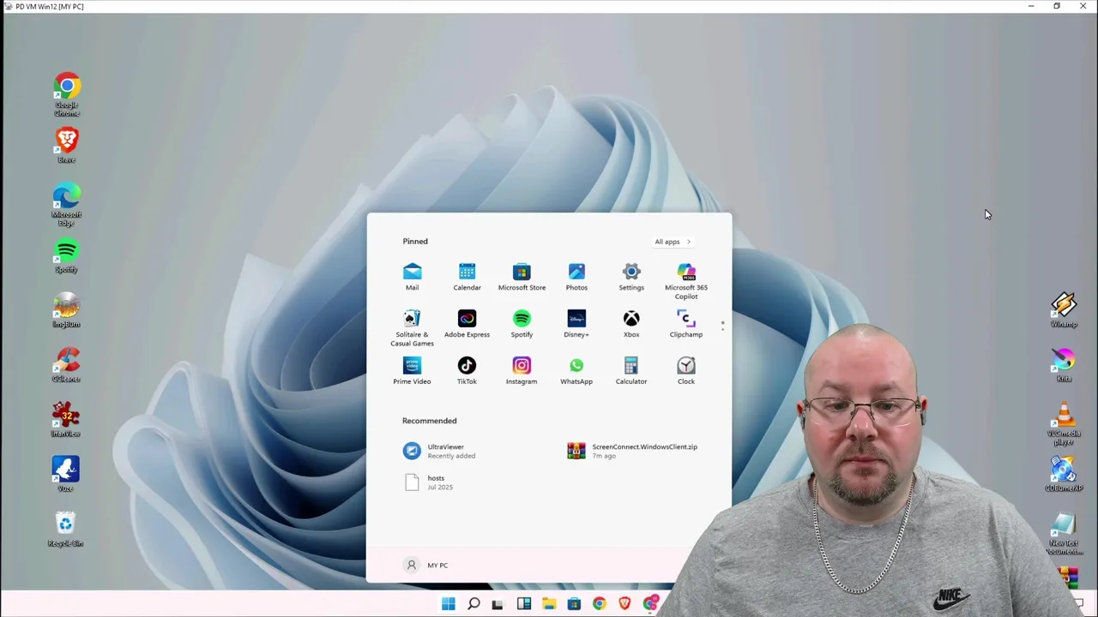The image size is (1098, 617).
Task: Open the Calendar pinned app
Action: 467,277
